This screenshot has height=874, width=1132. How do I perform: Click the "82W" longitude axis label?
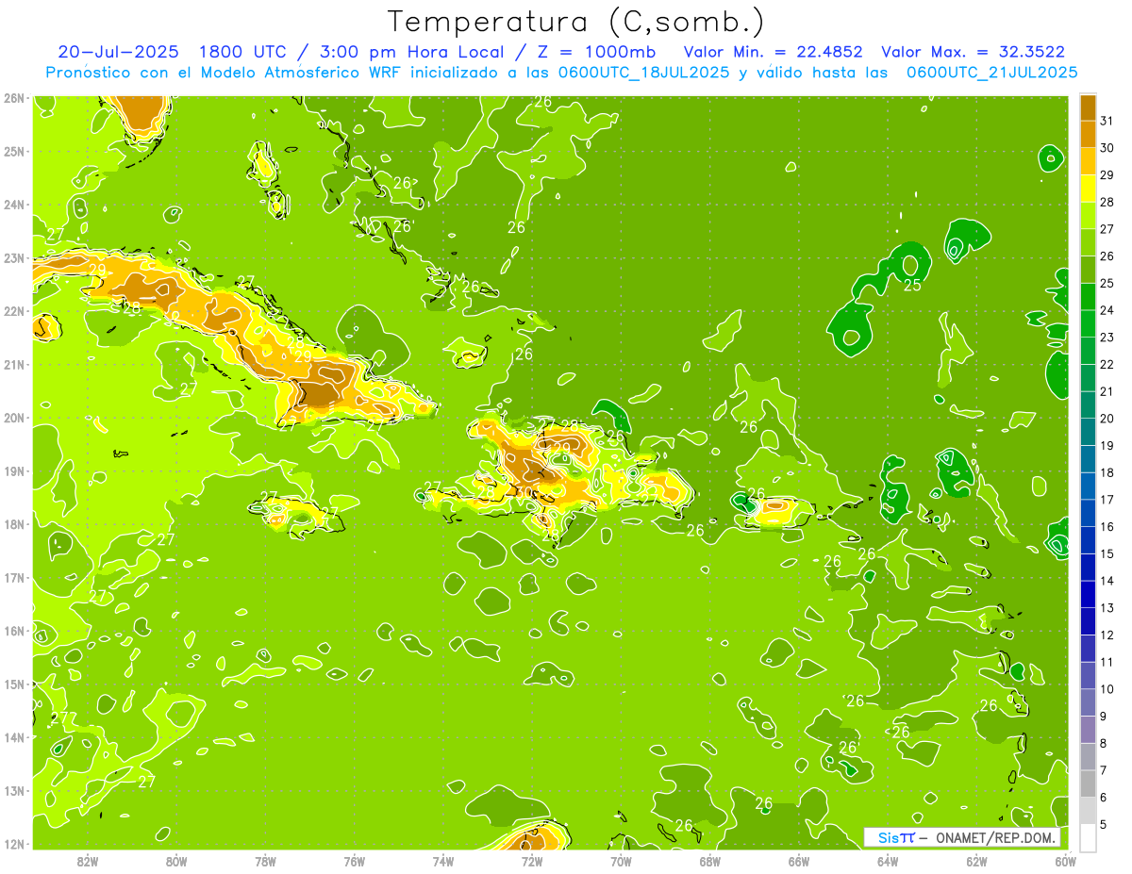click(x=88, y=861)
